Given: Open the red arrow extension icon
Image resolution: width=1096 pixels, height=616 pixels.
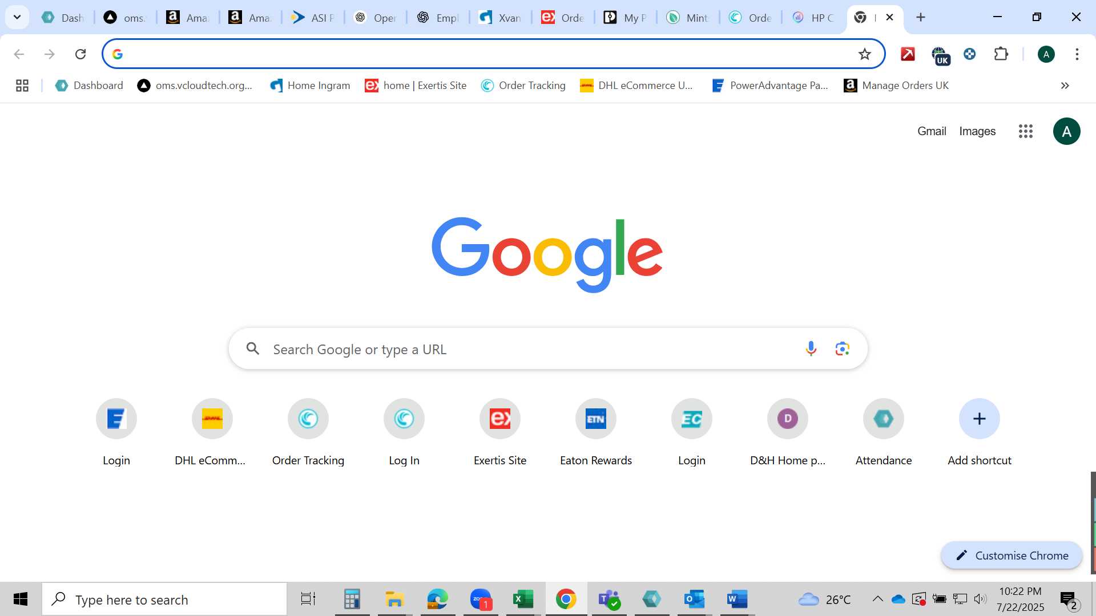Looking at the screenshot, I should pos(908,54).
